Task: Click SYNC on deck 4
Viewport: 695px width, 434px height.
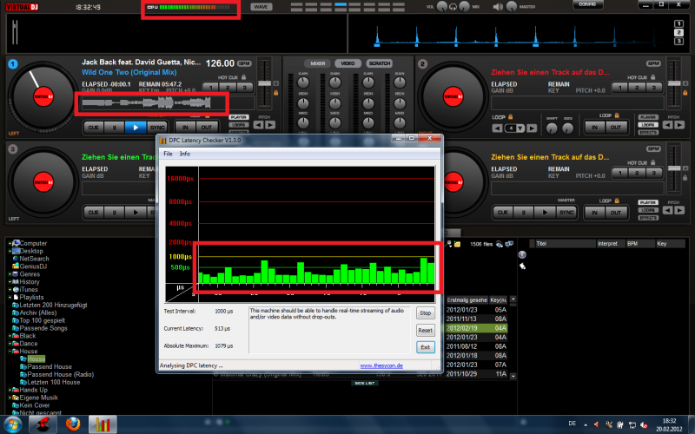Action: pos(566,213)
